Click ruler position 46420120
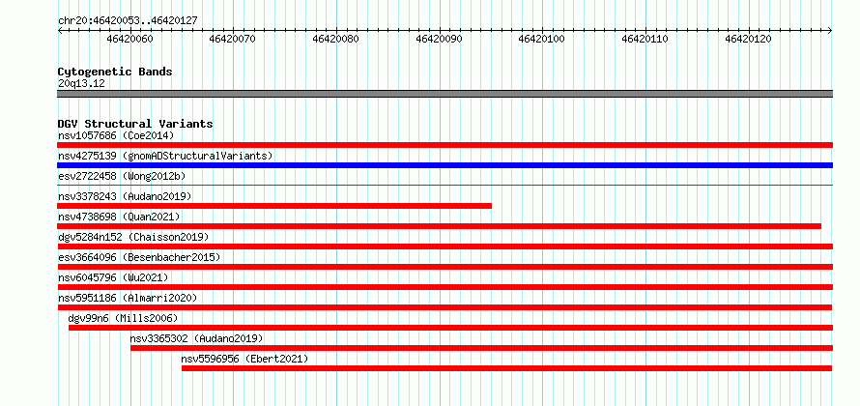860x406 pixels. click(749, 39)
